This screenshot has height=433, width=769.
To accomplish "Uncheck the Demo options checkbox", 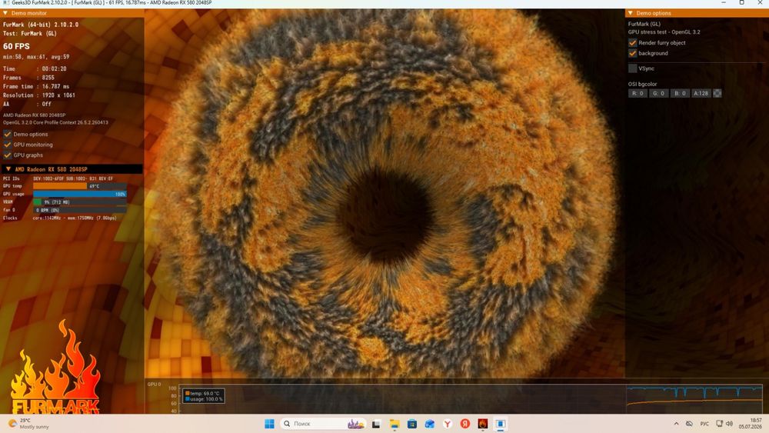I will click(8, 134).
